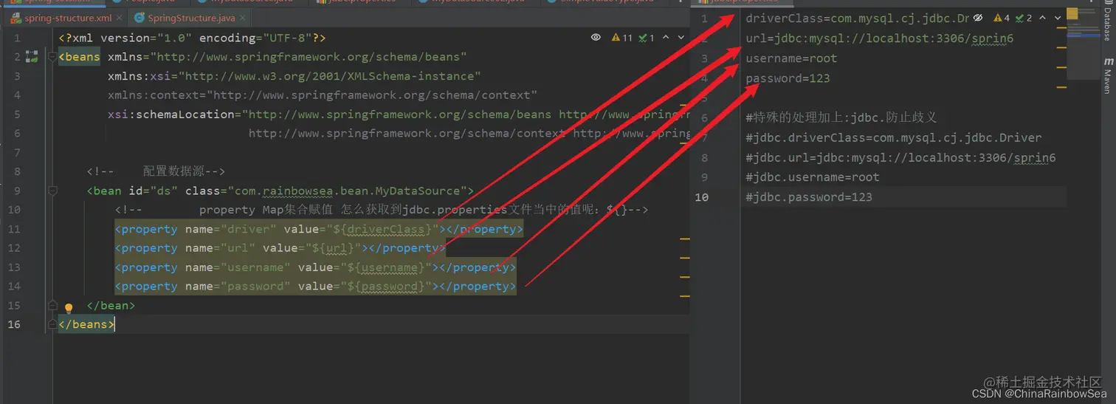Image resolution: width=1116 pixels, height=404 pixels.
Task: Click the 11 warnings indicator in XML editor
Action: pyautogui.click(x=622, y=38)
